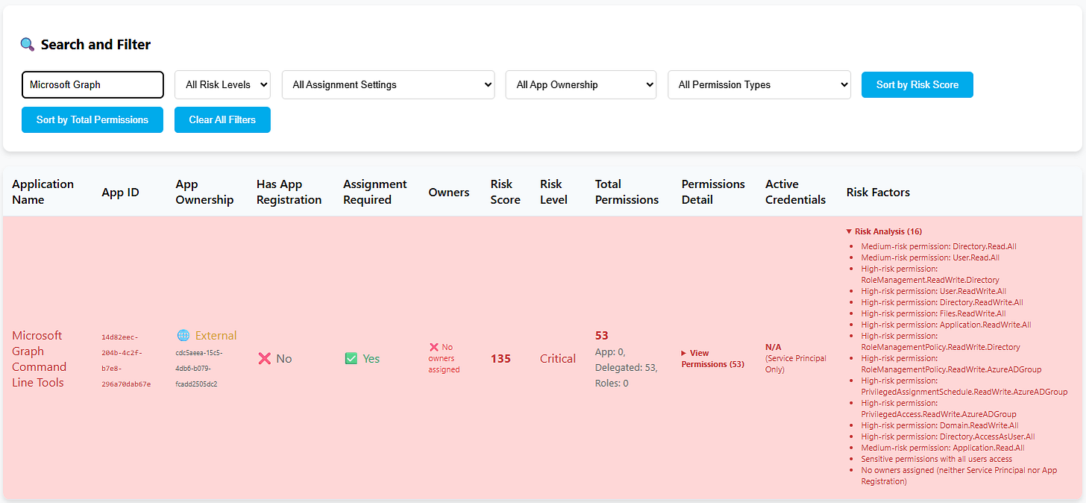Click the globe icon beside External
Screen dimensions: 1086x503
tap(183, 335)
